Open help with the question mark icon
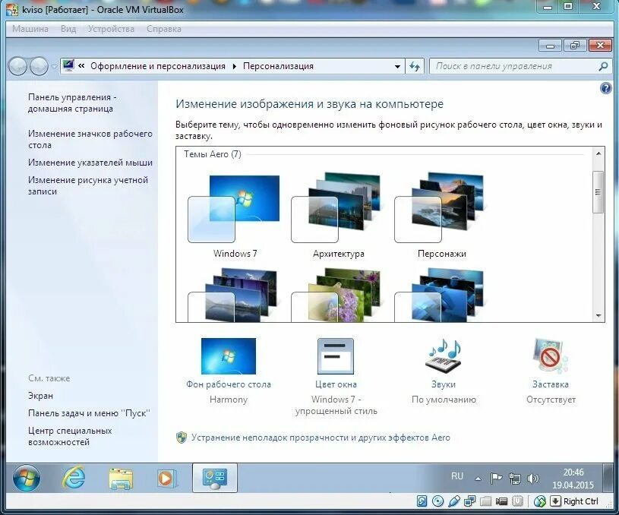Image resolution: width=619 pixels, height=515 pixels. coord(605,87)
